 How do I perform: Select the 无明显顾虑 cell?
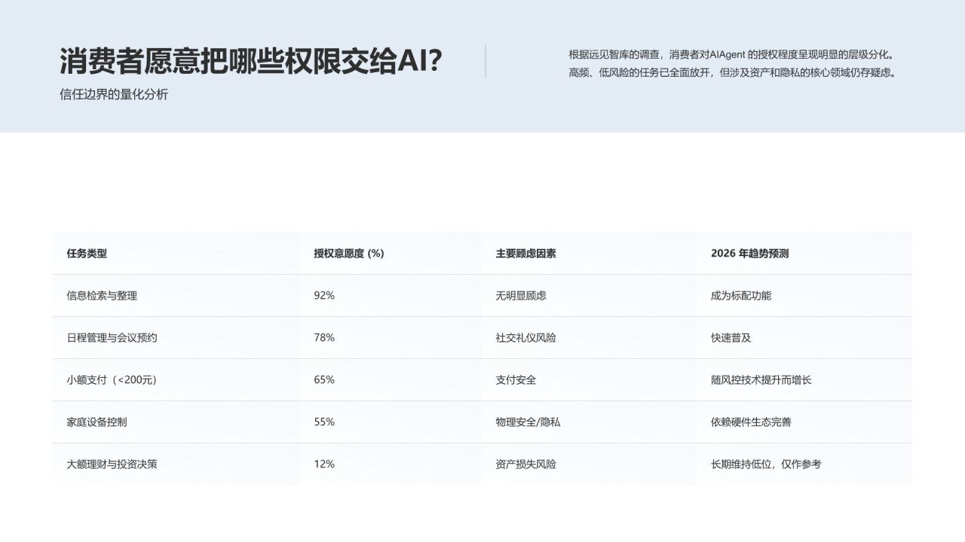(x=589, y=296)
